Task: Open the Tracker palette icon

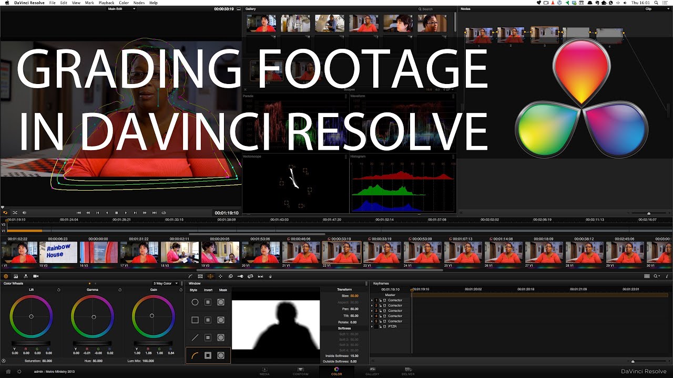Action: point(220,276)
